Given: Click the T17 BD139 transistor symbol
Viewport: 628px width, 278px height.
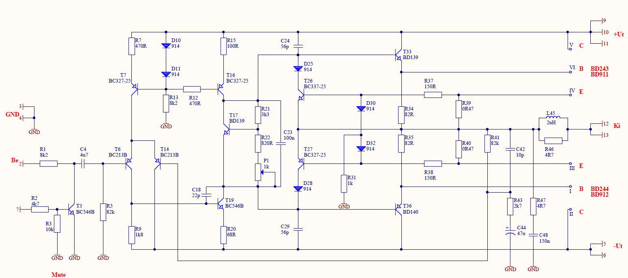Looking at the screenshot, I should [226, 129].
